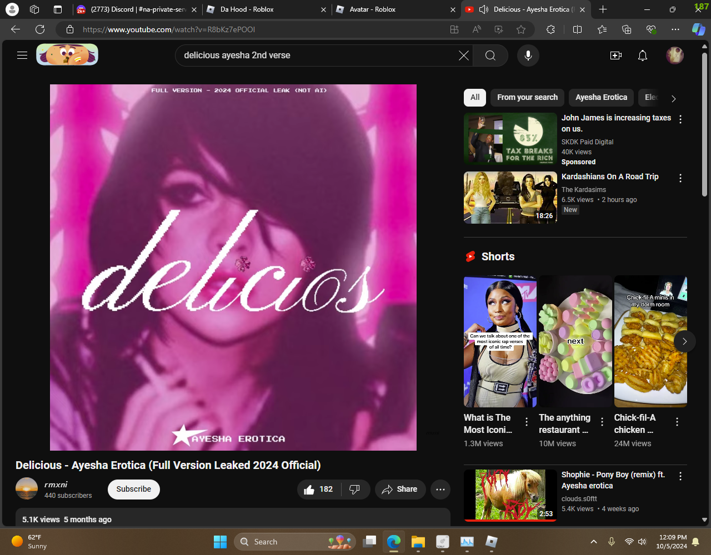Viewport: 711px width, 555px height.
Task: Open Copilot sidebar icon
Action: [x=698, y=29]
